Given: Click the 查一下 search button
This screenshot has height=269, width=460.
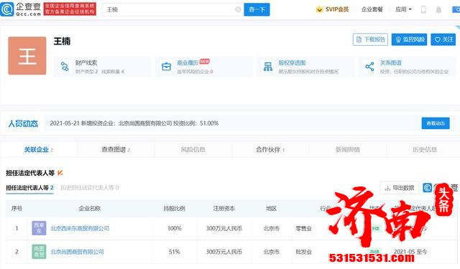Looking at the screenshot, I should click(x=257, y=9).
